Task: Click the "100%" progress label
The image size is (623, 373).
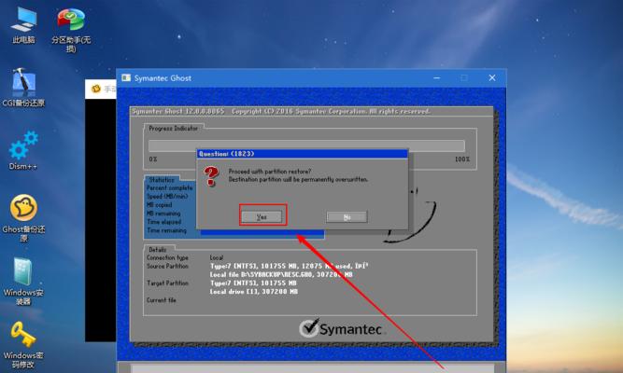Action: [462, 159]
